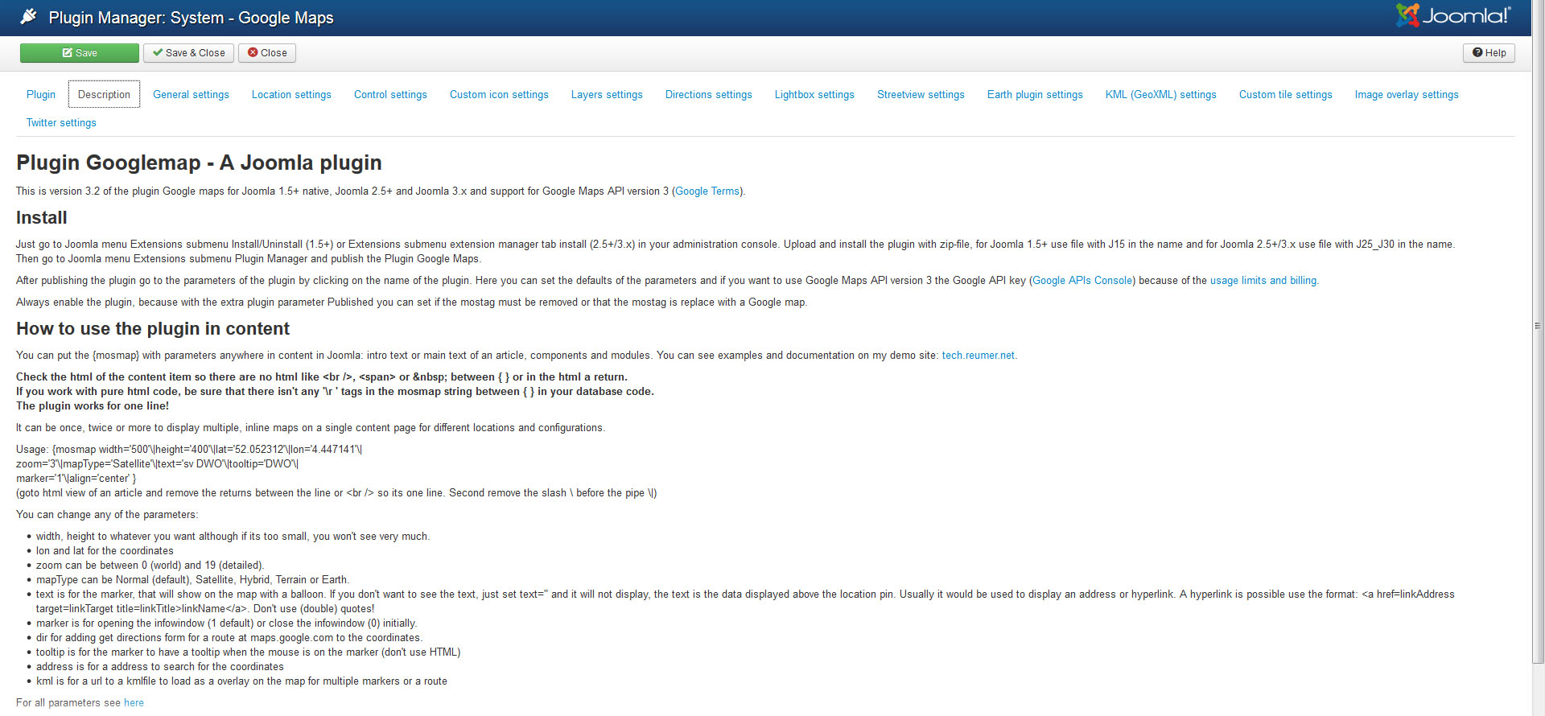Open Streetview settings tab

click(921, 94)
